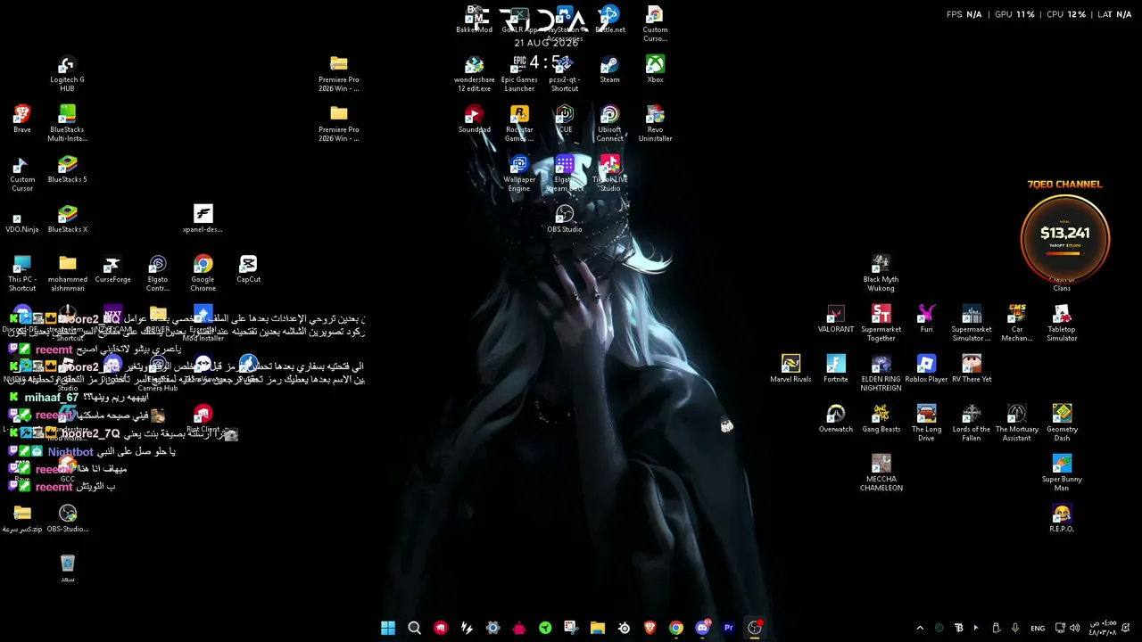The width and height of the screenshot is (1142, 642).
Task: Select the Black Myth Wukong game icon
Action: 881,274
